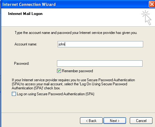Click the instruction text about account name
Image resolution: width=155 pixels, height=127 pixels.
[x=76, y=33]
